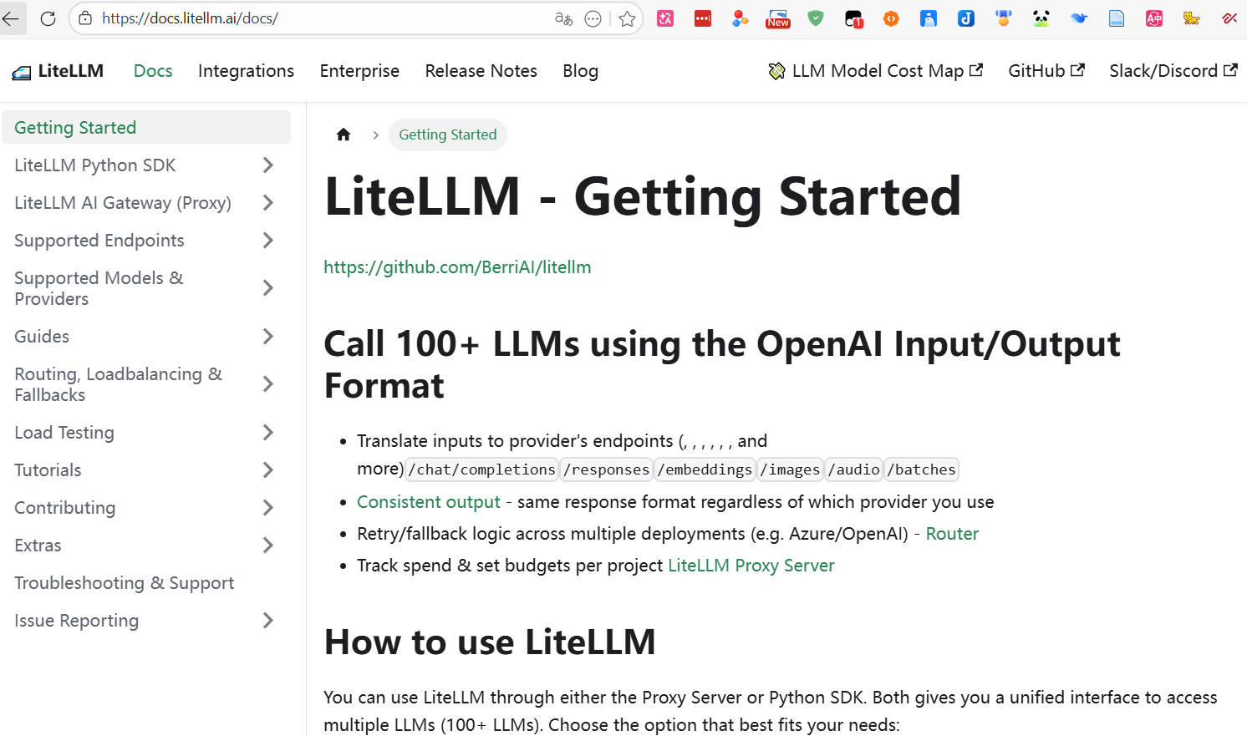This screenshot has width=1247, height=736.
Task: Click the /images code tag
Action: tap(790, 470)
